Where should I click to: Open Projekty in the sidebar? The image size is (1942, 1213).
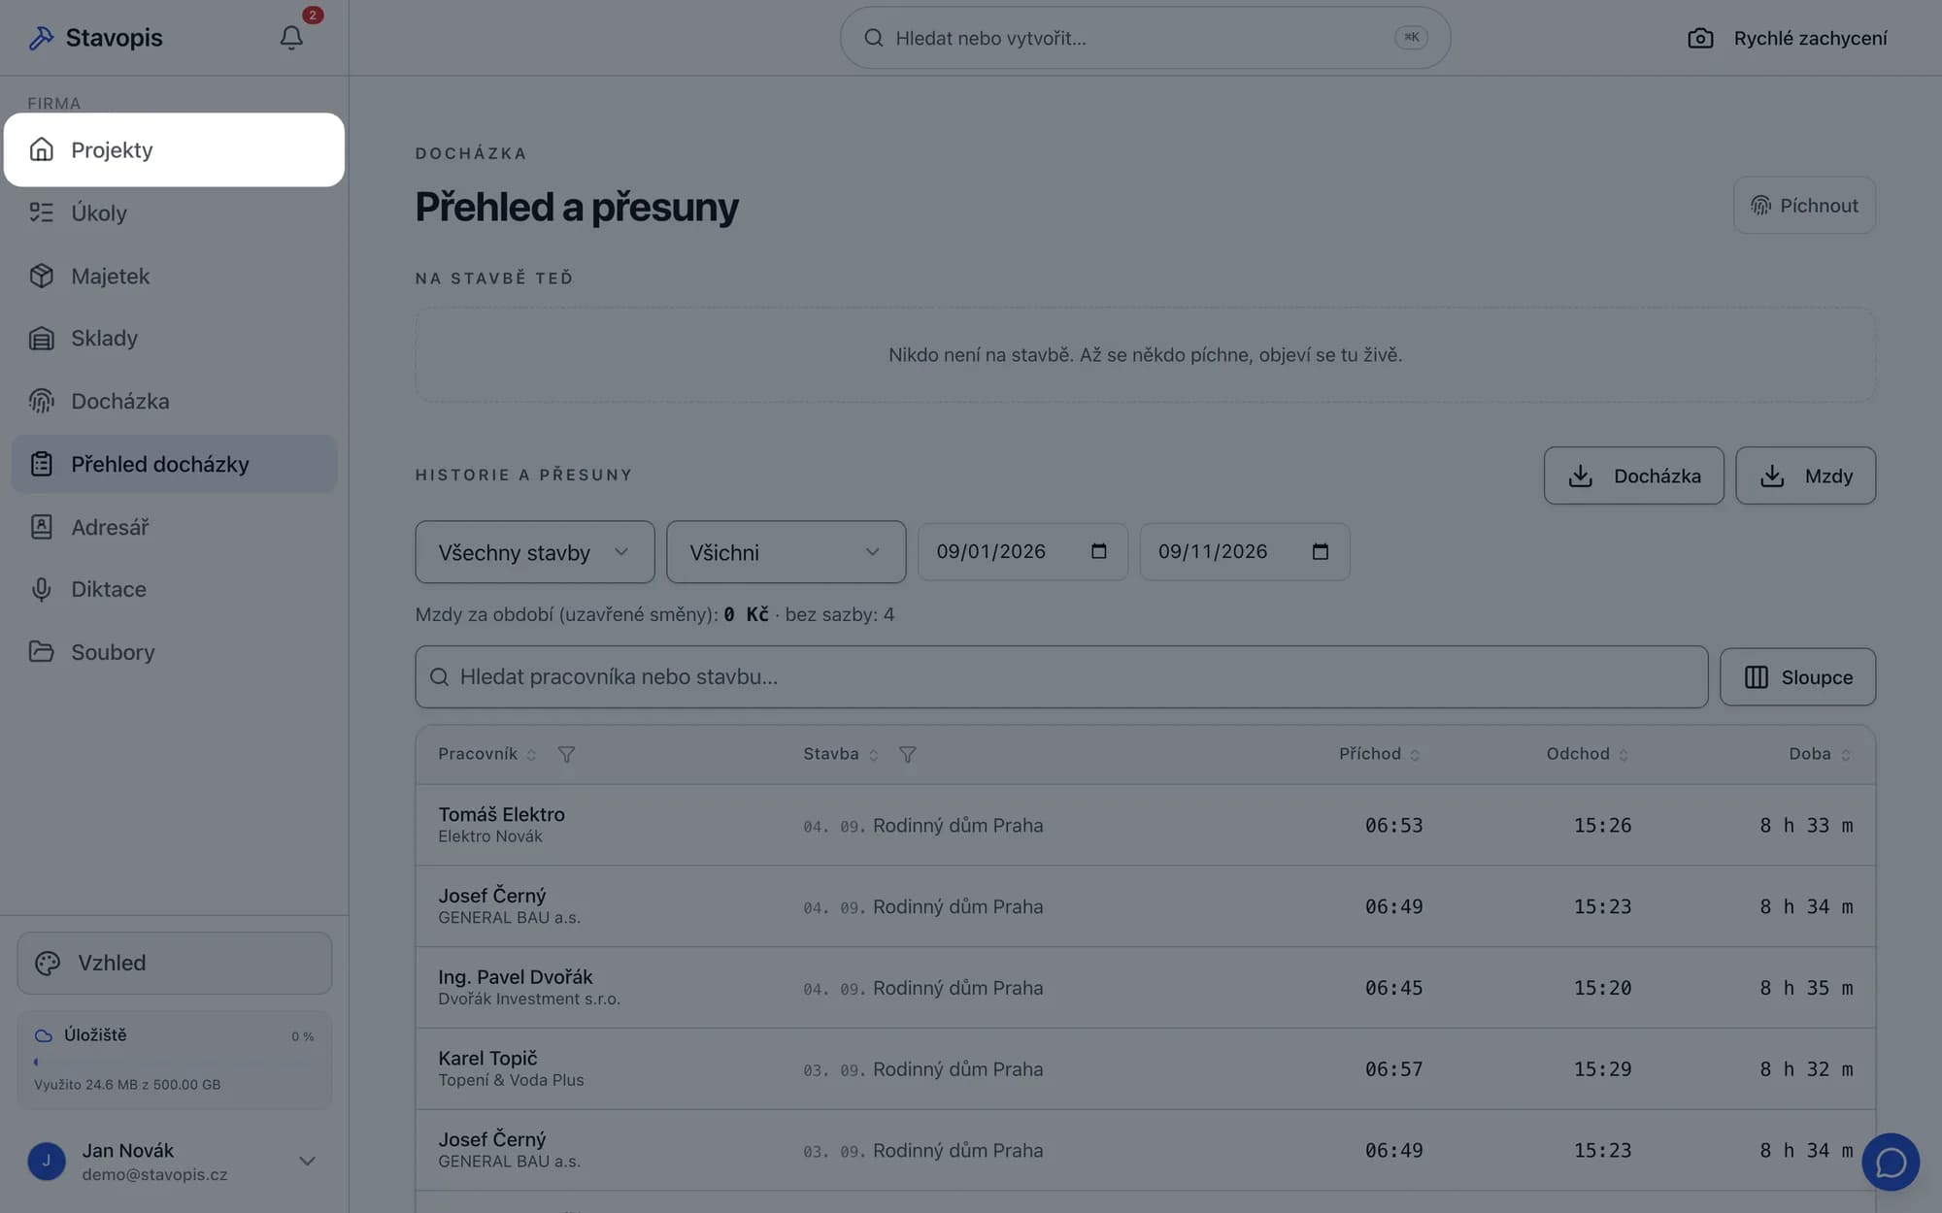174,149
